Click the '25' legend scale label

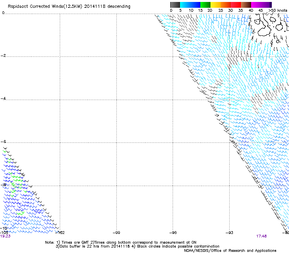(x=221, y=11)
